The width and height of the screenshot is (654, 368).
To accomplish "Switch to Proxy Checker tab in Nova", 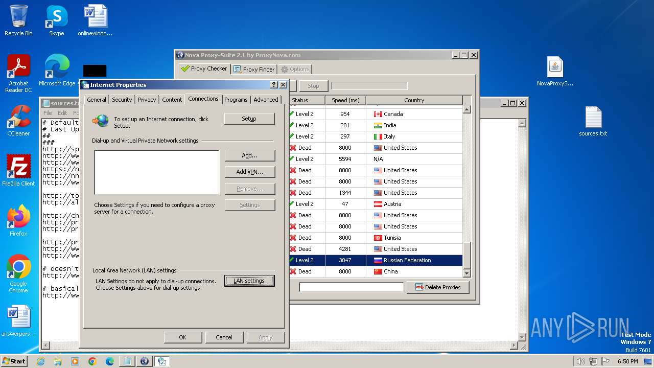I will coord(204,68).
